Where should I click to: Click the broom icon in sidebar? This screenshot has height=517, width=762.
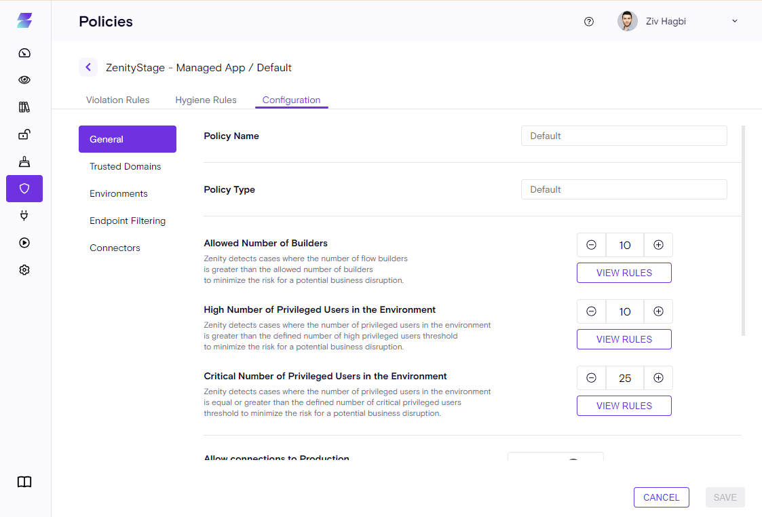pyautogui.click(x=24, y=161)
